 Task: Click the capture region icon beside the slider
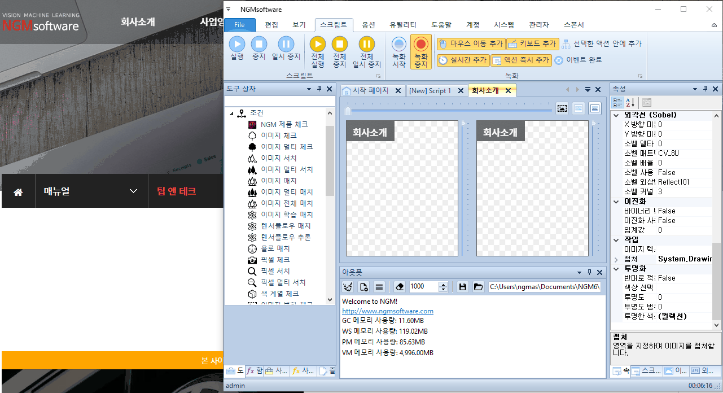click(x=562, y=108)
